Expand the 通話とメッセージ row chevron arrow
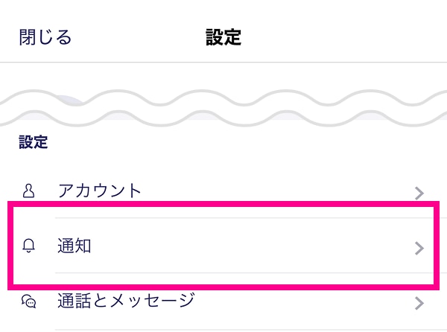This screenshot has height=332, width=447. [419, 303]
